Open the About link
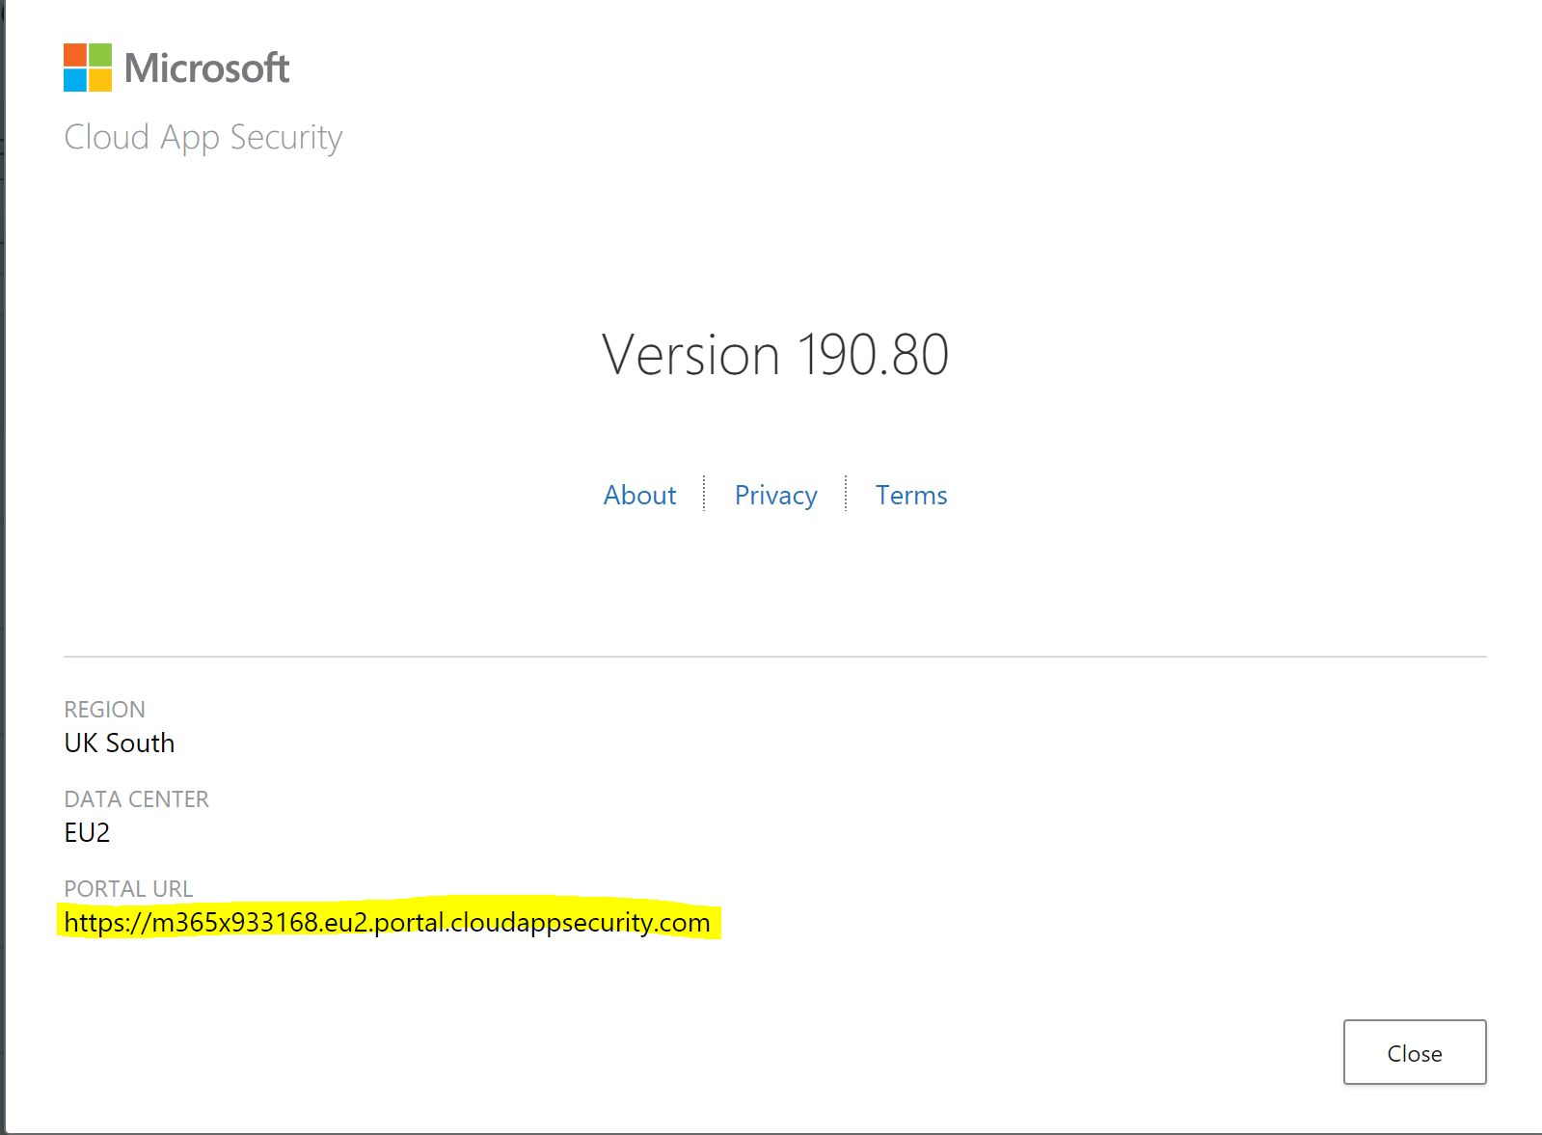 [x=639, y=495]
